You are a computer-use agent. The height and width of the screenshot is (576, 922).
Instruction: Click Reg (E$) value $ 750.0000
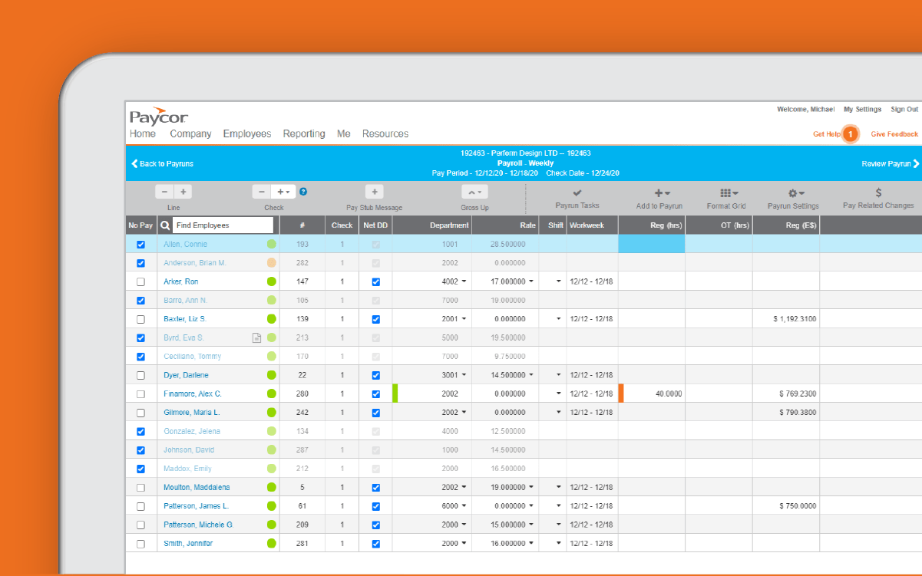tap(797, 506)
